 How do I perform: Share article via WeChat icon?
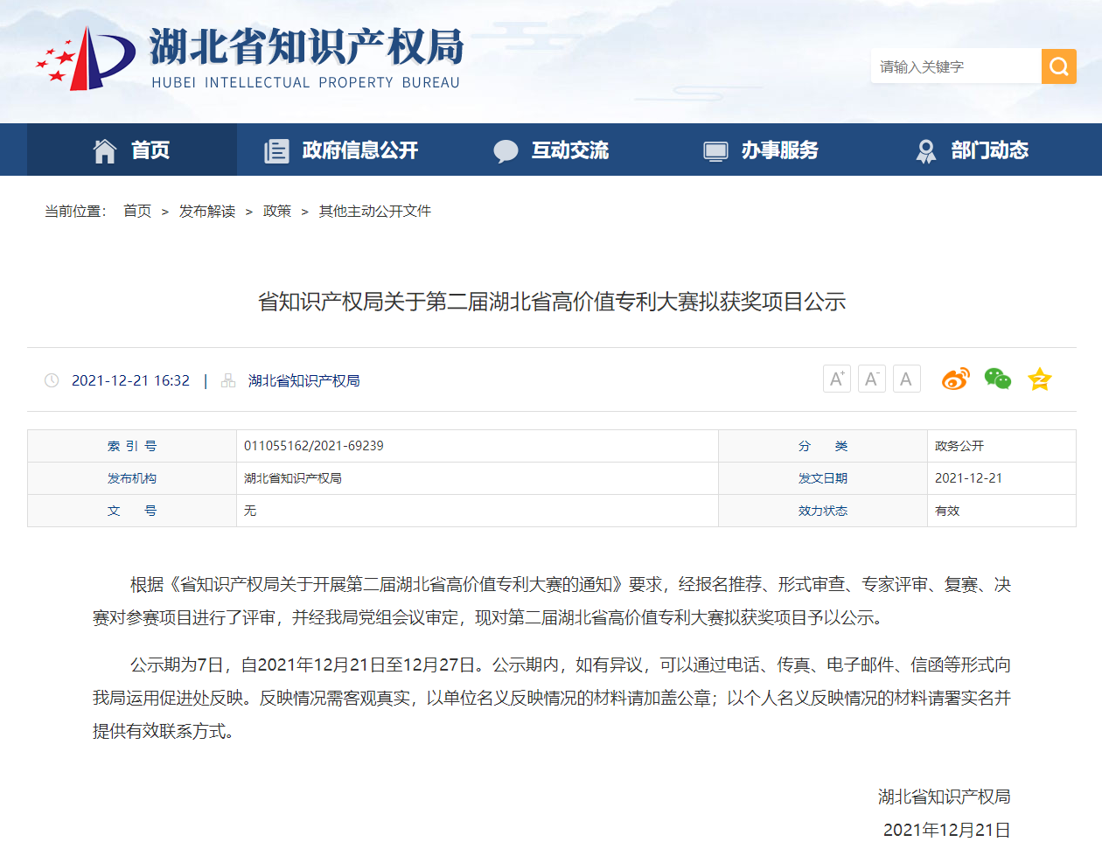(x=997, y=379)
